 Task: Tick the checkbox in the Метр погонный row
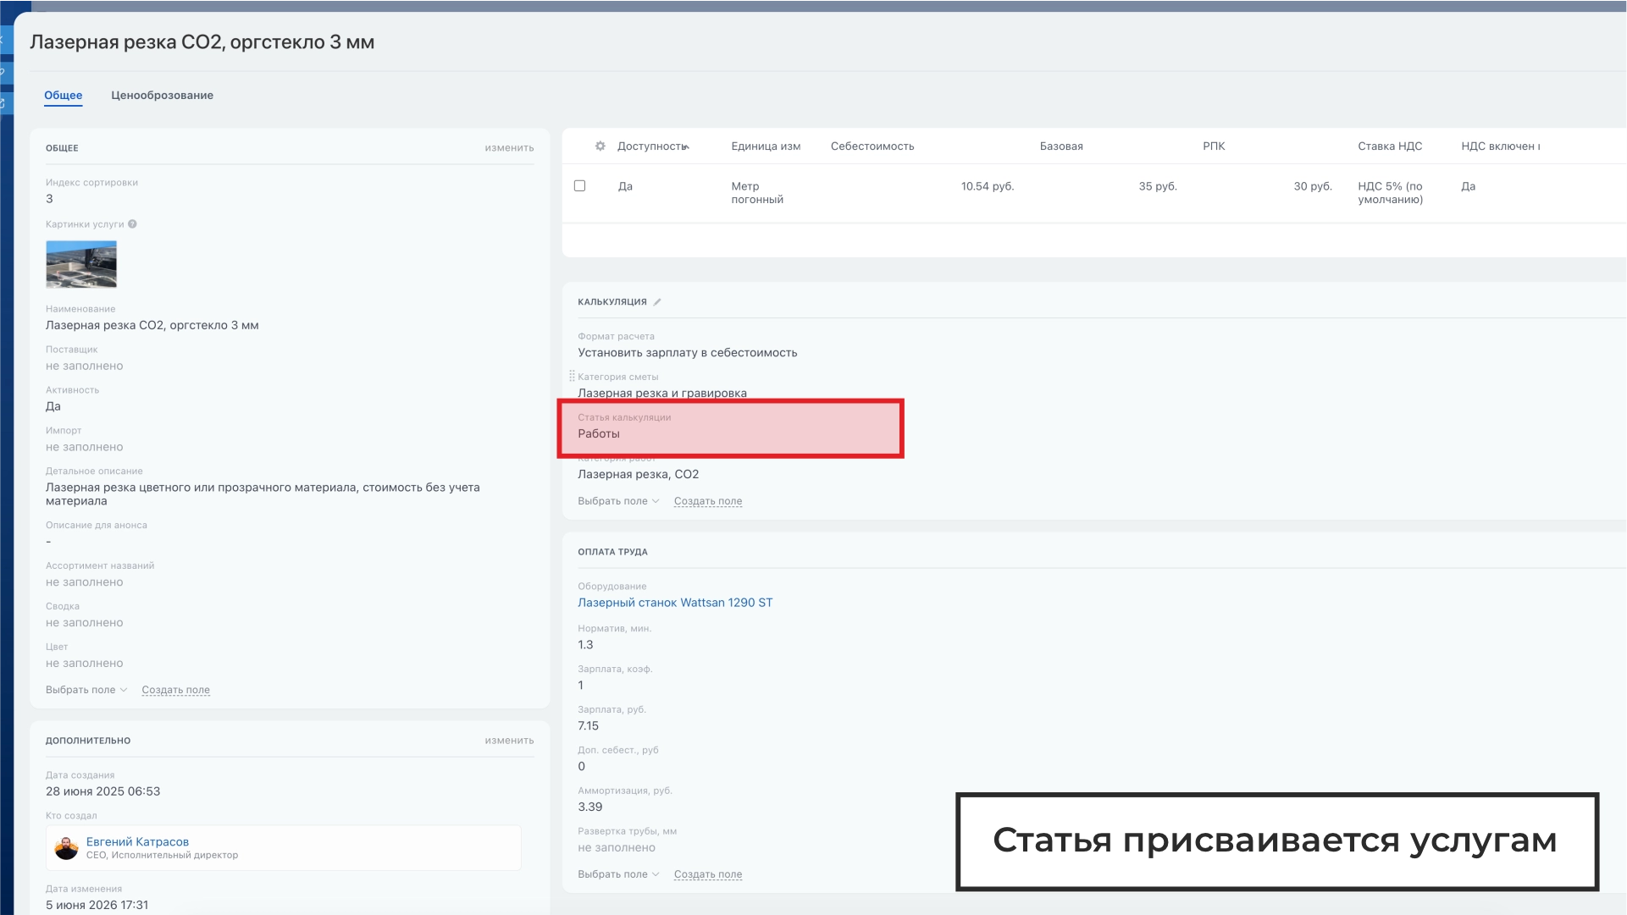(579, 185)
